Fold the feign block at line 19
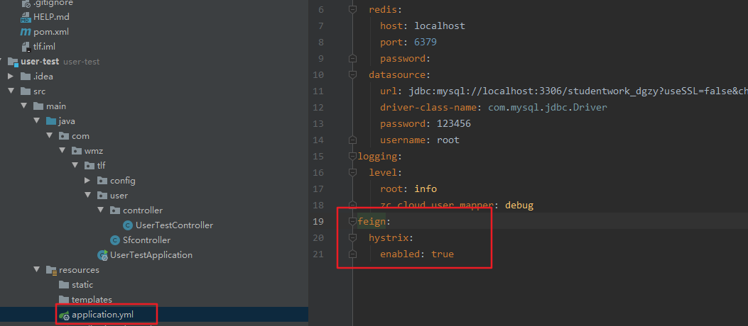 (x=352, y=221)
